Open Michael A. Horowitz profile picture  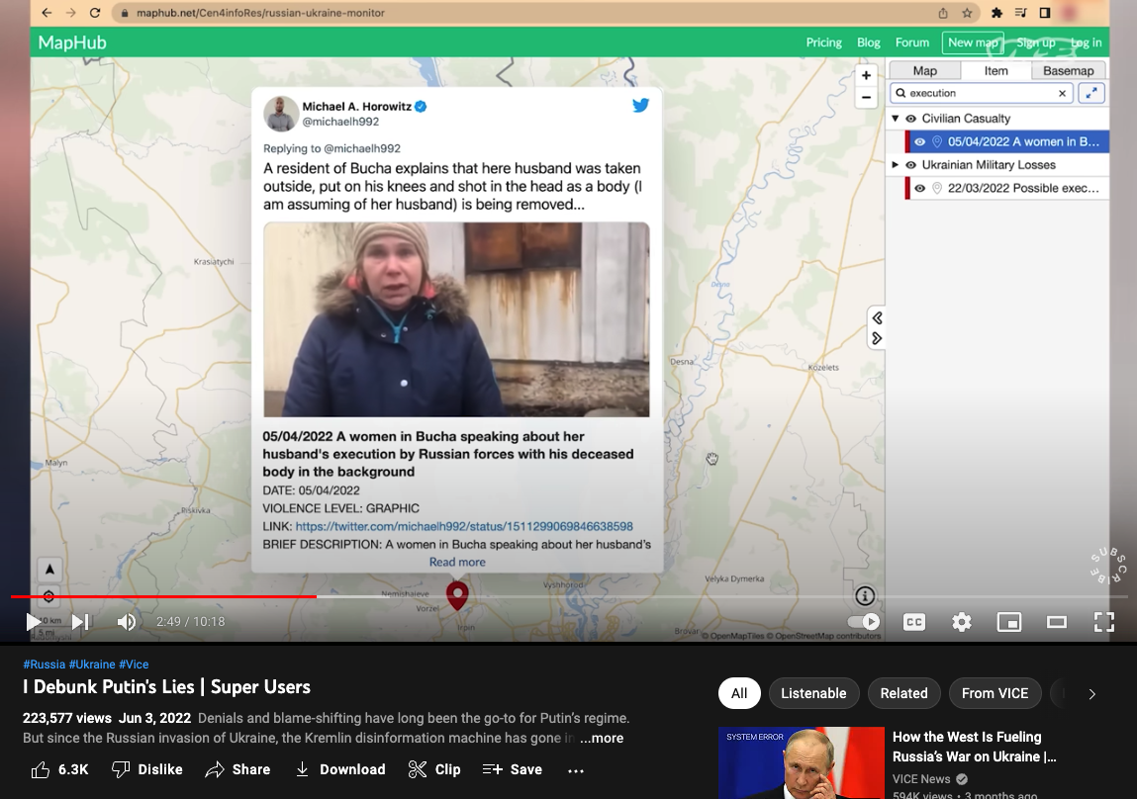[x=281, y=114]
